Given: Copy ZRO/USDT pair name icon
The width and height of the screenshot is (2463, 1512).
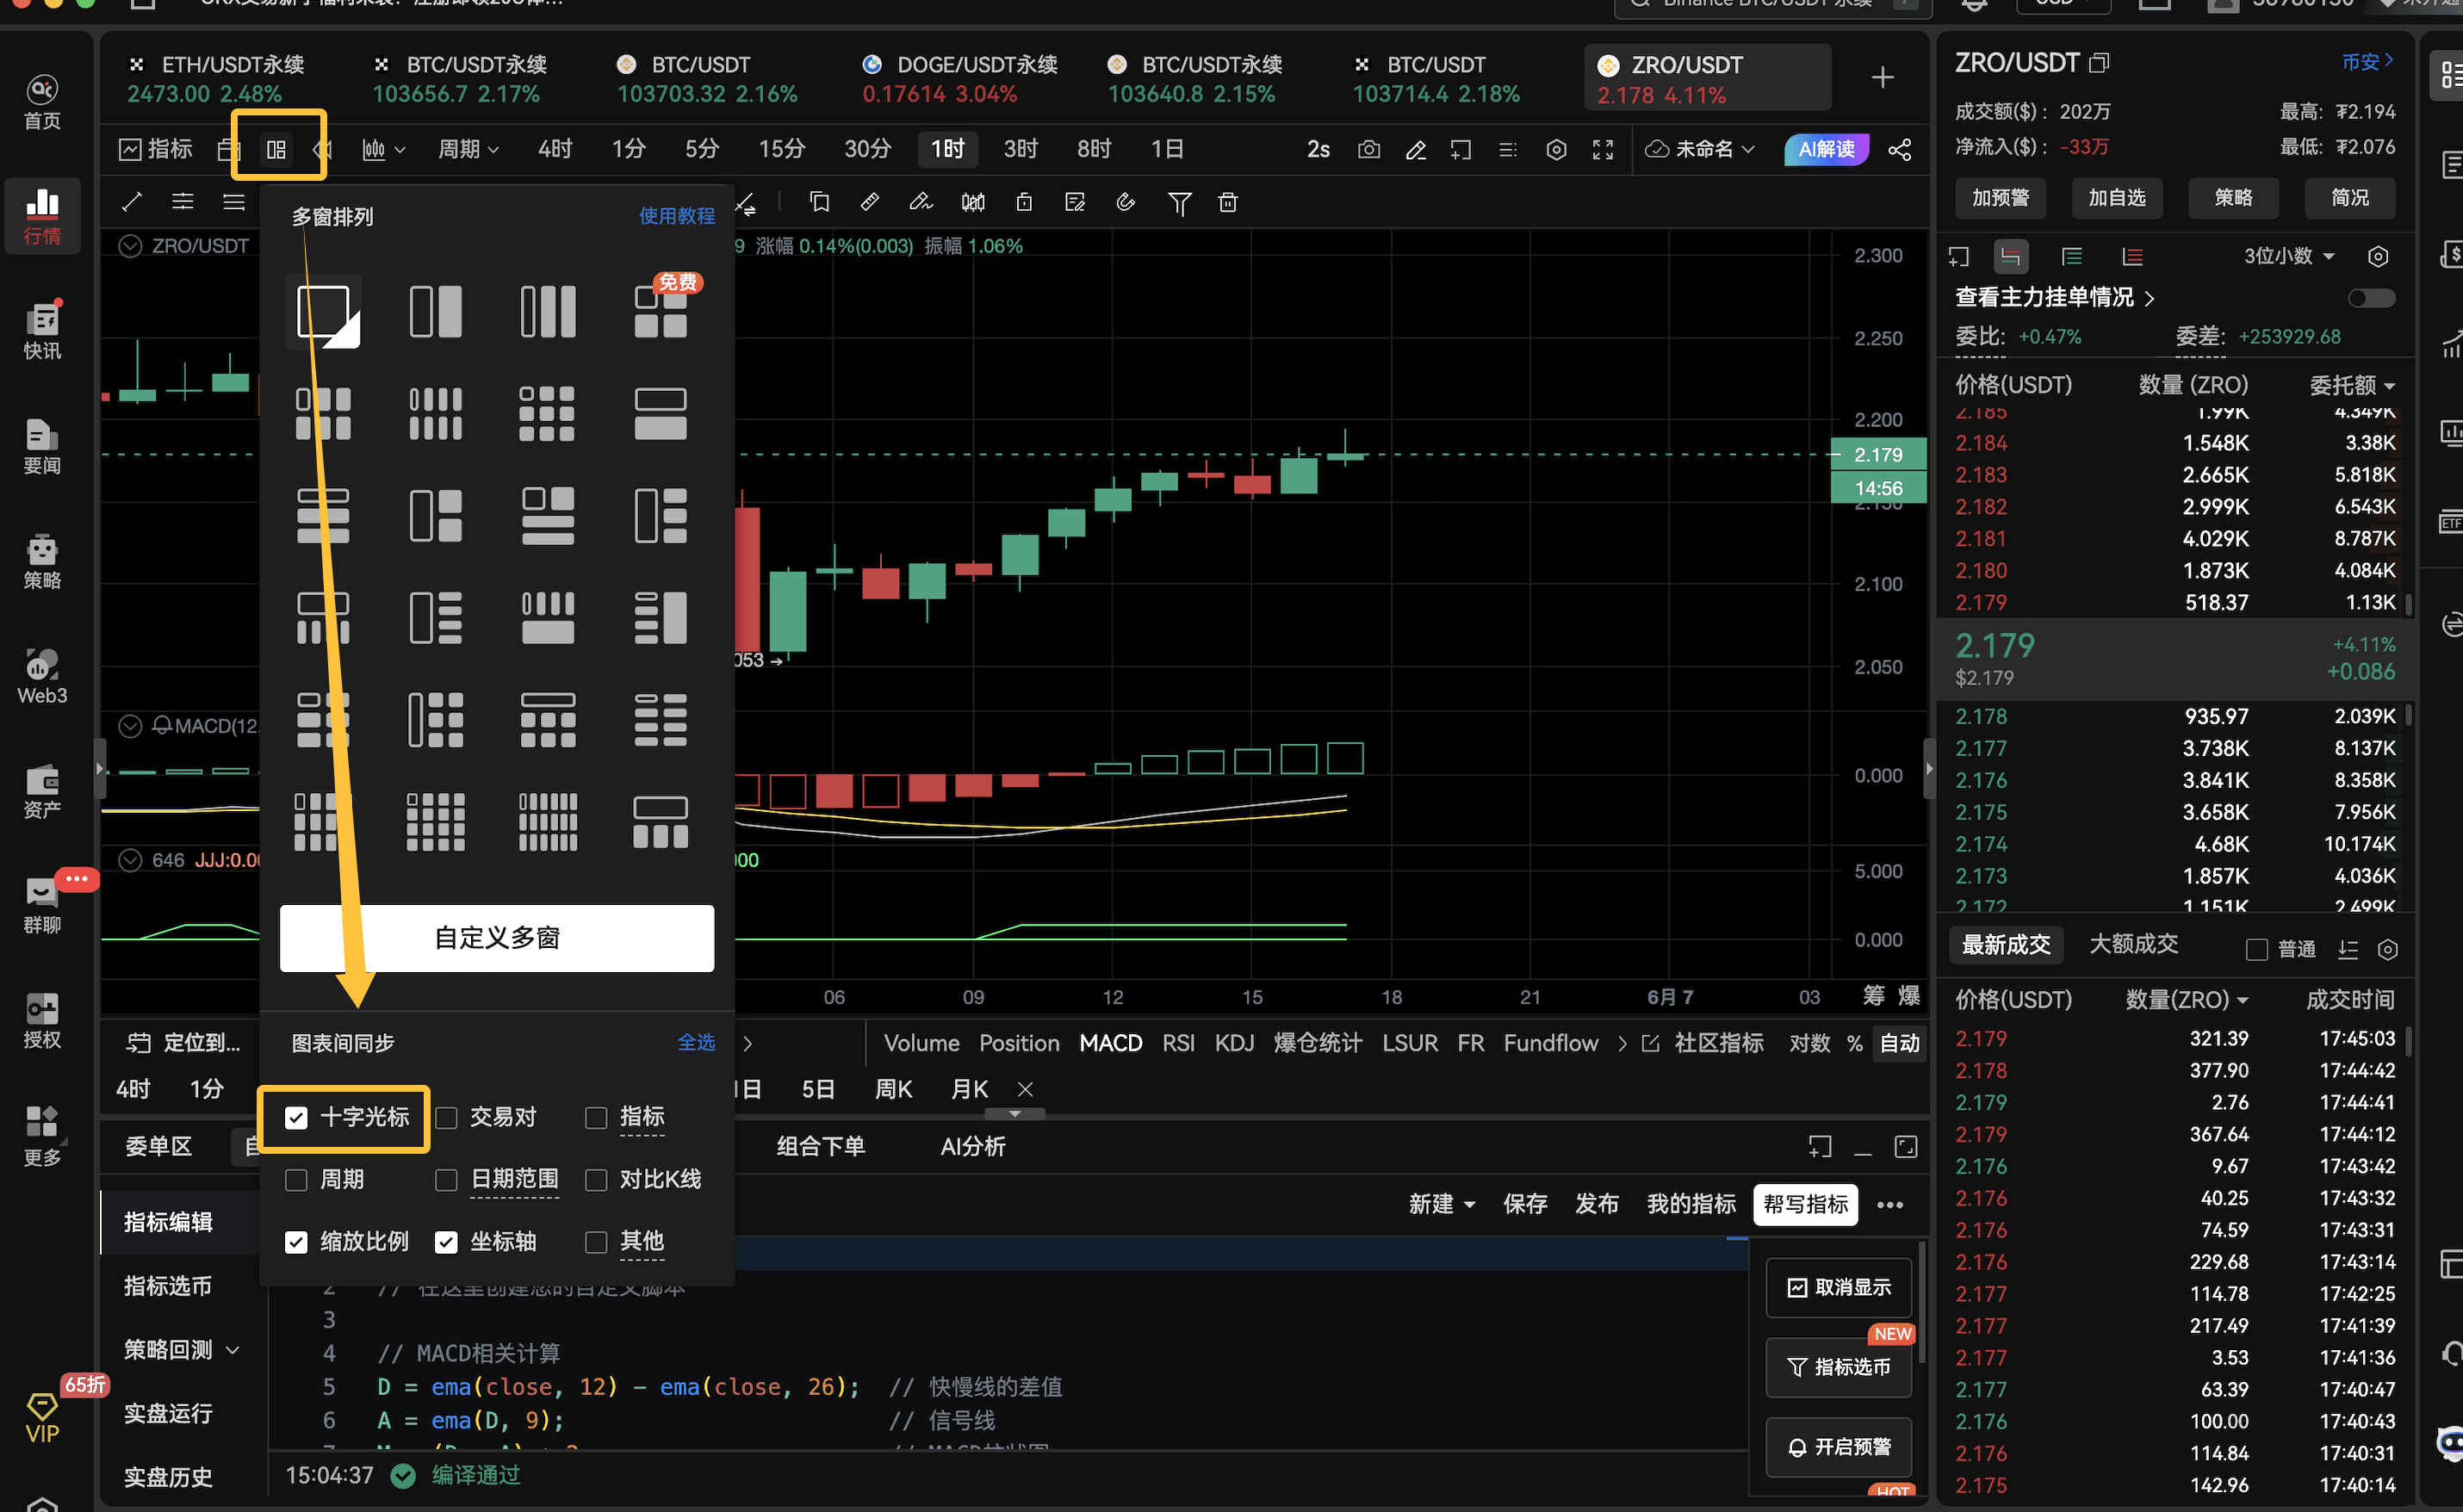Looking at the screenshot, I should pos(2100,63).
